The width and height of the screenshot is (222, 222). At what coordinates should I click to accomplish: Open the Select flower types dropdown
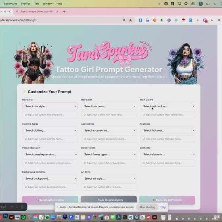click(x=109, y=155)
